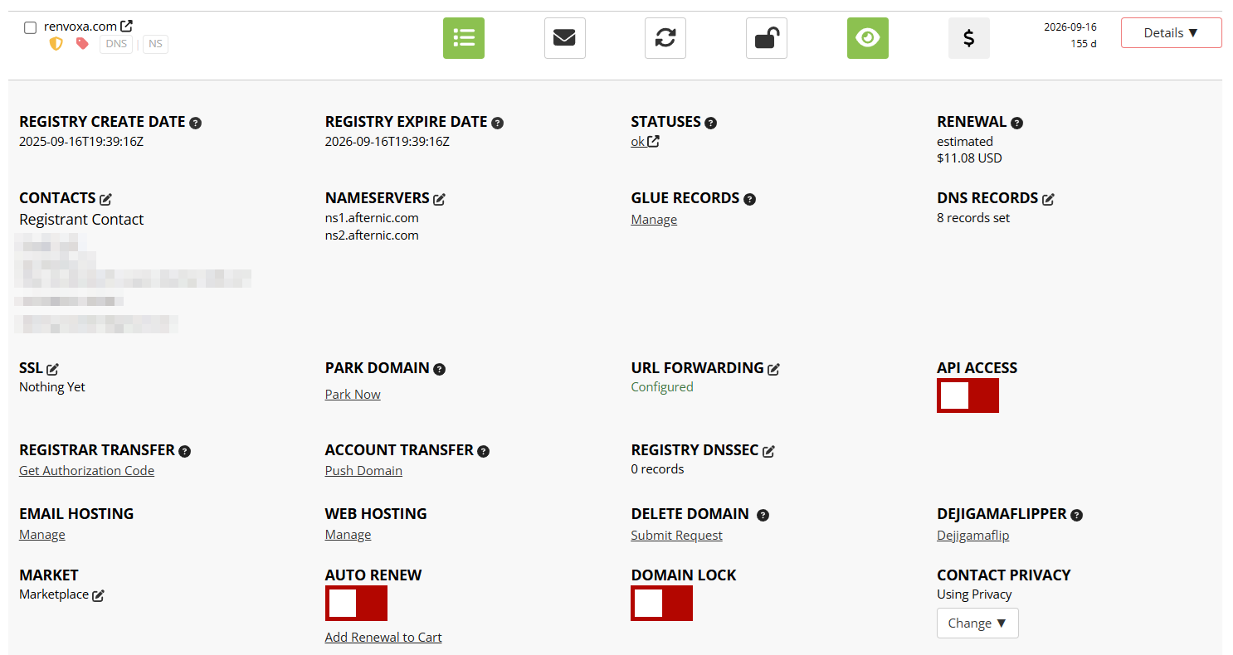Viewport: 1233px width, 655px height.
Task: Open Manage link under Glue Records
Action: (654, 220)
